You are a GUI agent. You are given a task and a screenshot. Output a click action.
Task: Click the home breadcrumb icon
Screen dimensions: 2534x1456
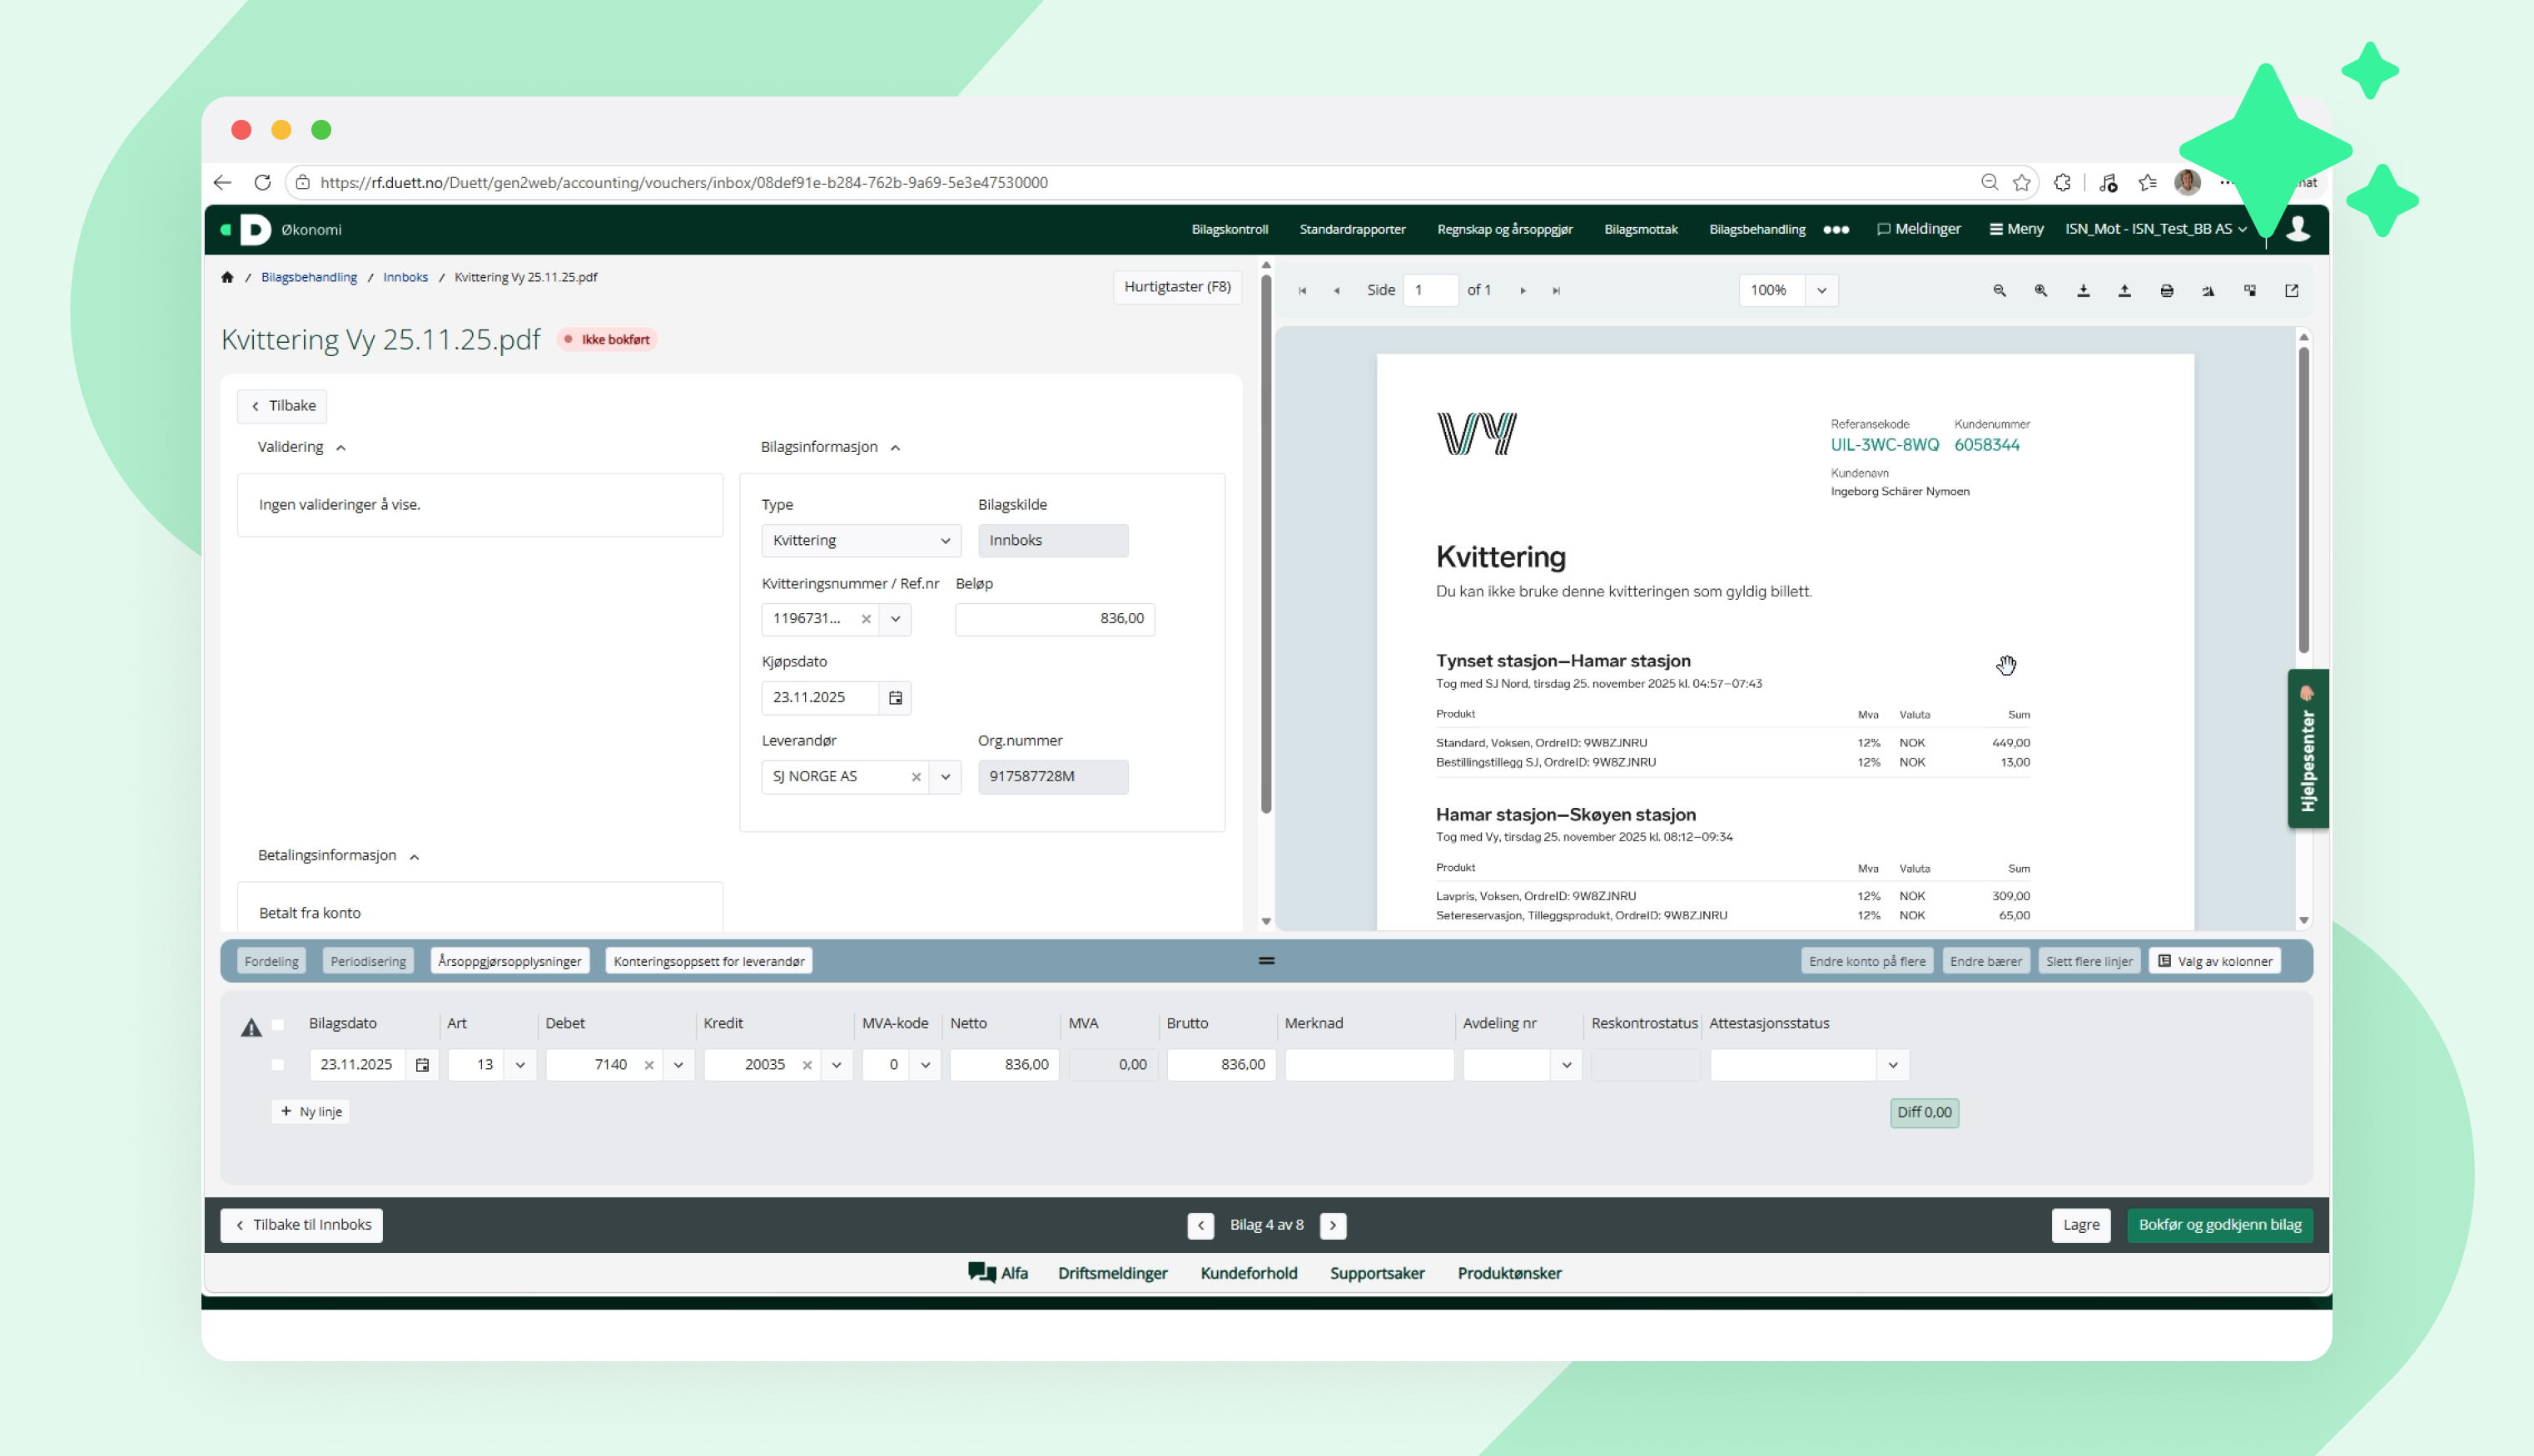click(227, 278)
